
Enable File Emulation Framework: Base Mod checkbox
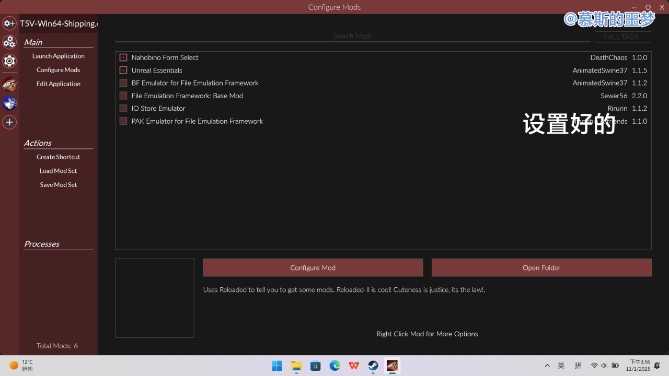(123, 96)
